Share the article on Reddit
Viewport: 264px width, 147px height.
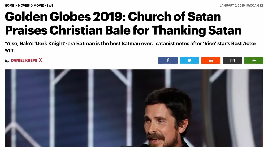pyautogui.click(x=211, y=61)
